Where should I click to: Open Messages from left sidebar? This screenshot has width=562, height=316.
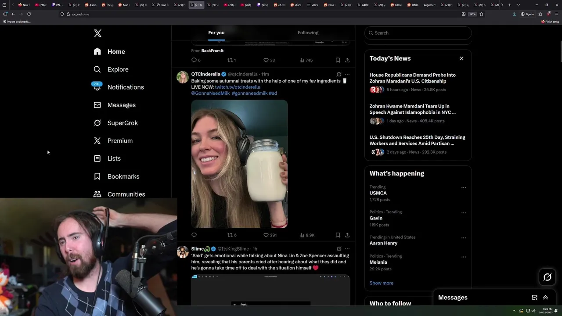tap(115, 105)
